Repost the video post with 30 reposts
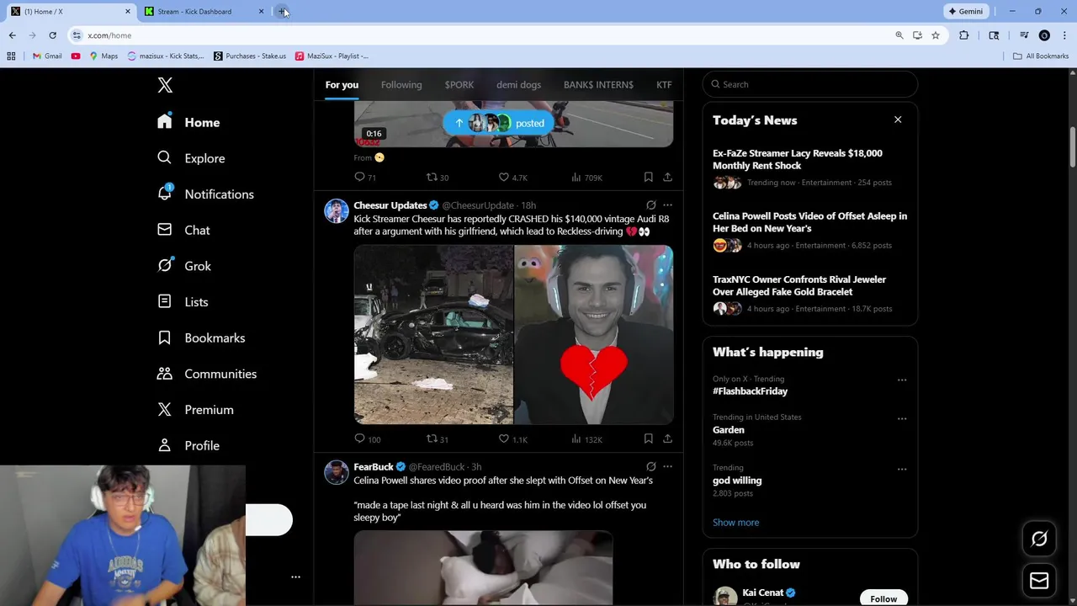The height and width of the screenshot is (606, 1077). [x=437, y=177]
